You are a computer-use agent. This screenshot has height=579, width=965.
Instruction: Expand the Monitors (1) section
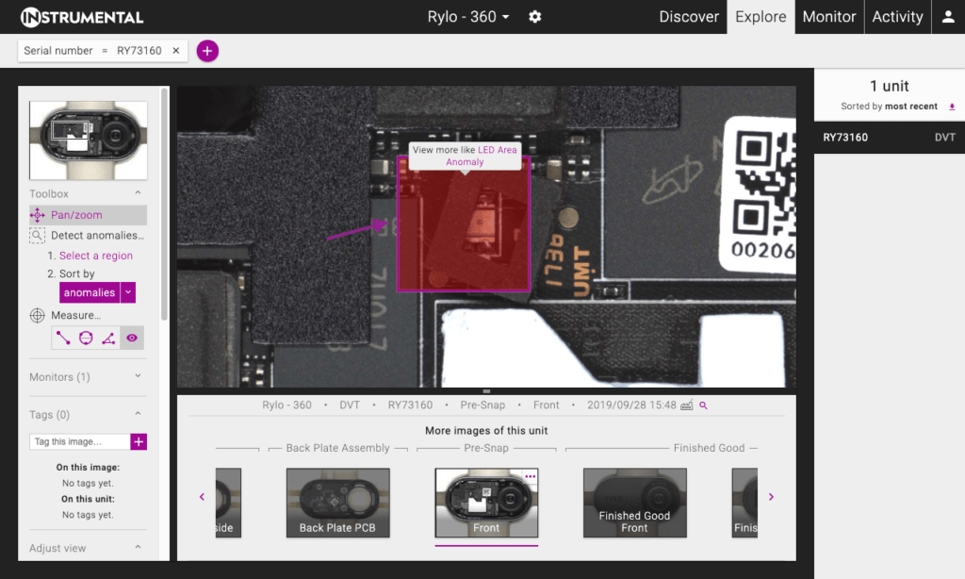(88, 377)
